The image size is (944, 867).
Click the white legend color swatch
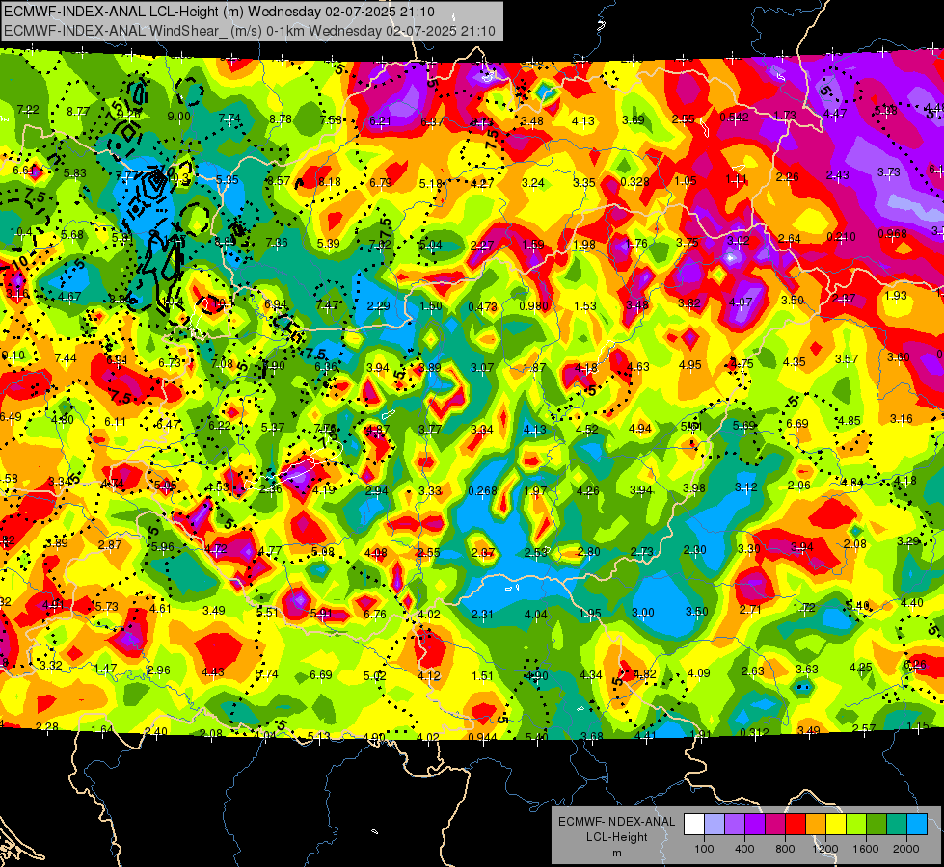(694, 825)
